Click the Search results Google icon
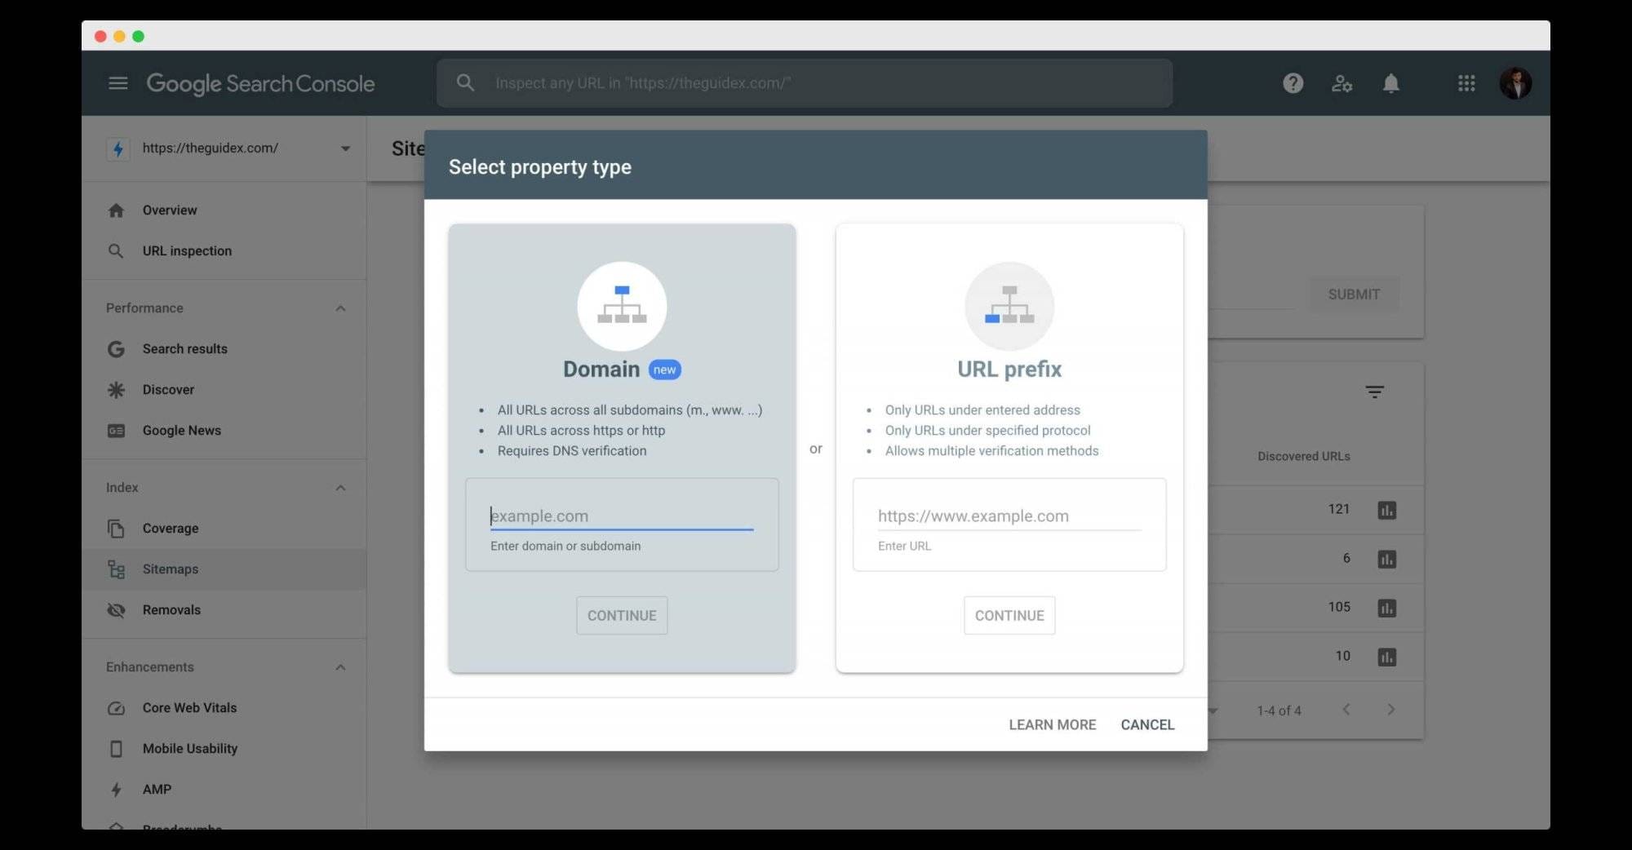This screenshot has height=850, width=1632. pos(116,349)
